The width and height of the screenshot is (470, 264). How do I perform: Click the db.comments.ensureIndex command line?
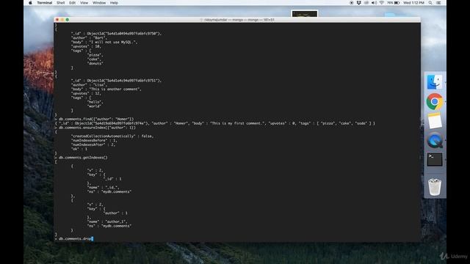[x=95, y=128]
